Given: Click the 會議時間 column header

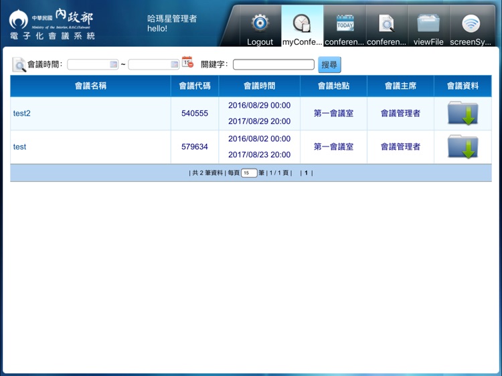Looking at the screenshot, I should pyautogui.click(x=259, y=86).
